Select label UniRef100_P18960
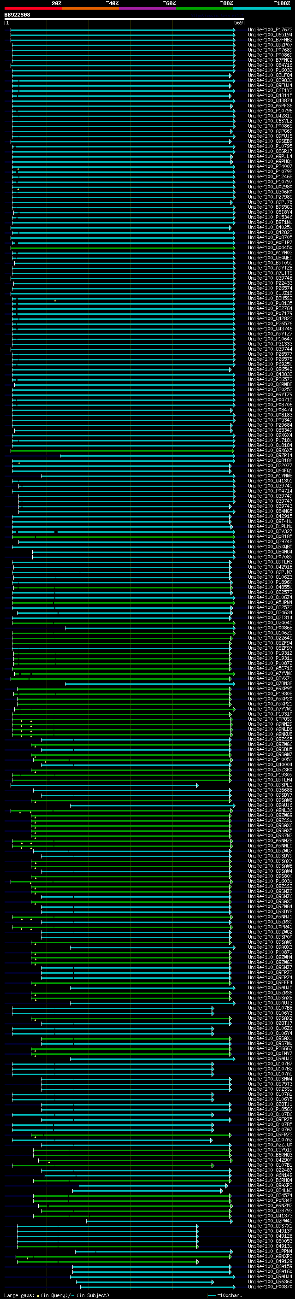Image resolution: width=295 pixels, height=1299 pixels. (270, 582)
